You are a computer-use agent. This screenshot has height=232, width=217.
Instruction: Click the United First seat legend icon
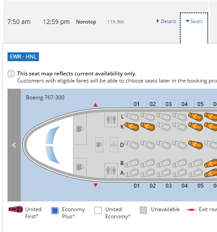click(x=15, y=209)
